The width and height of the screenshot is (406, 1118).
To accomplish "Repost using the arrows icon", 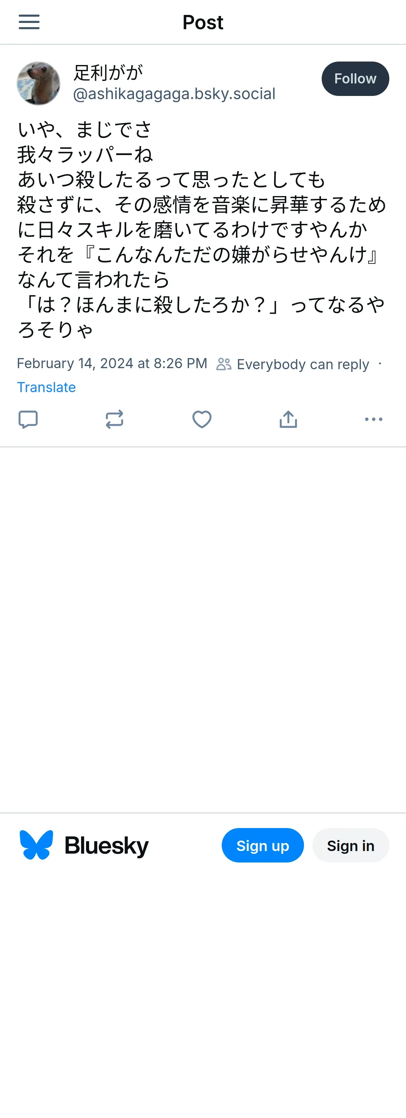I will [115, 419].
